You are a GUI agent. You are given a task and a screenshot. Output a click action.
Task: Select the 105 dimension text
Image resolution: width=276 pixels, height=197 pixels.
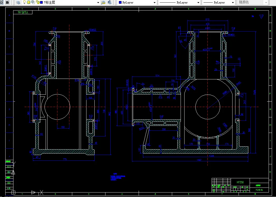[x=90, y=98]
